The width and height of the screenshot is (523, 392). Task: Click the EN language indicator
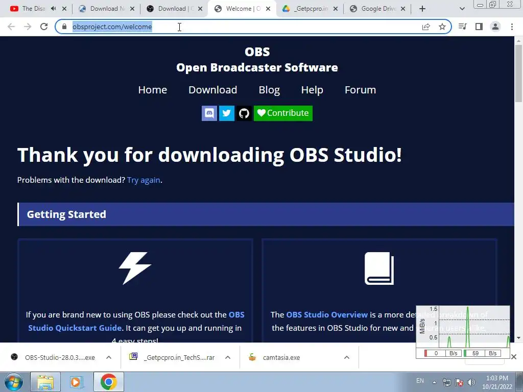420,381
